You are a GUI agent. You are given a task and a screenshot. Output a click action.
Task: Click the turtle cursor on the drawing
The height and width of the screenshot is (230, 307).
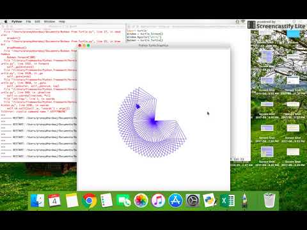[138, 106]
